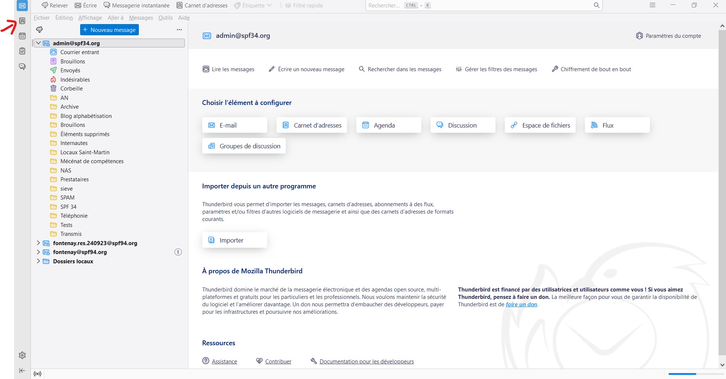Click the Nouveau message button
The height and width of the screenshot is (379, 726).
click(109, 30)
